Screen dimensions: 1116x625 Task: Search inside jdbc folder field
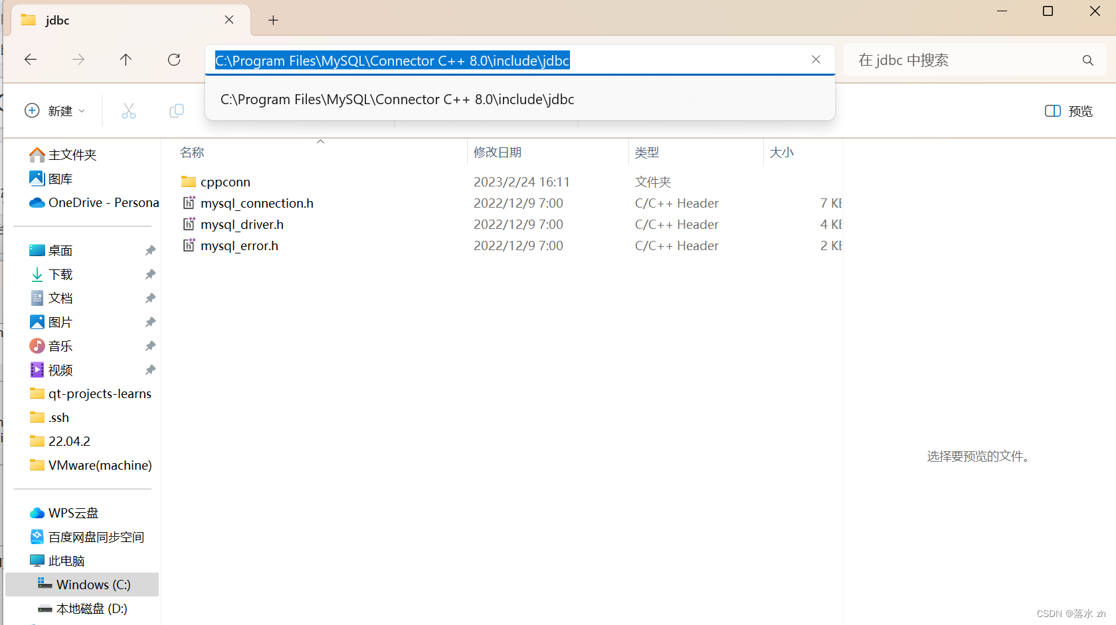975,60
